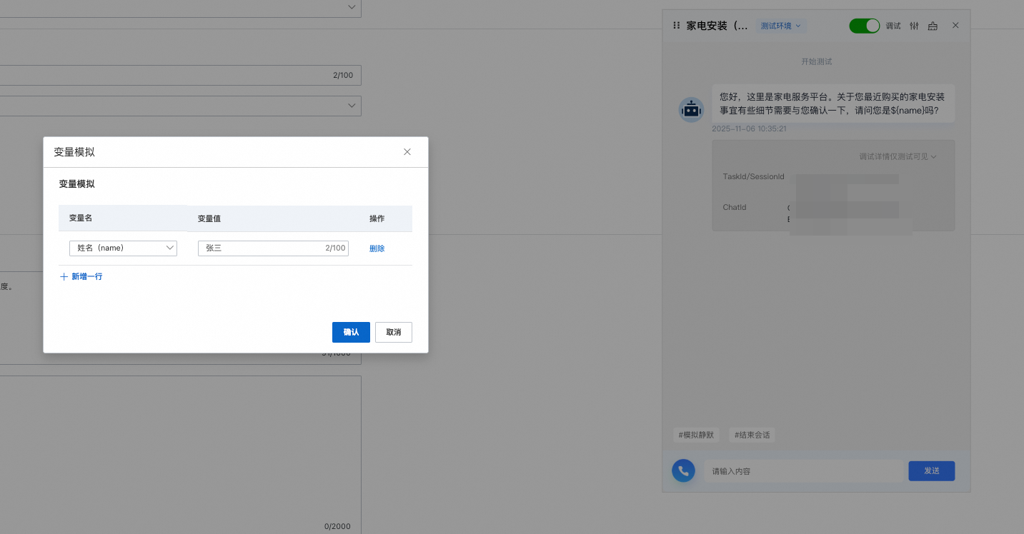Image resolution: width=1024 pixels, height=534 pixels.
Task: Add a row with 新增一行
Action: (81, 276)
